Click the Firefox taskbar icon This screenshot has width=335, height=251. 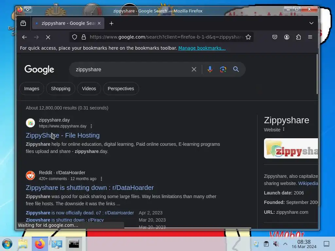[40, 244]
